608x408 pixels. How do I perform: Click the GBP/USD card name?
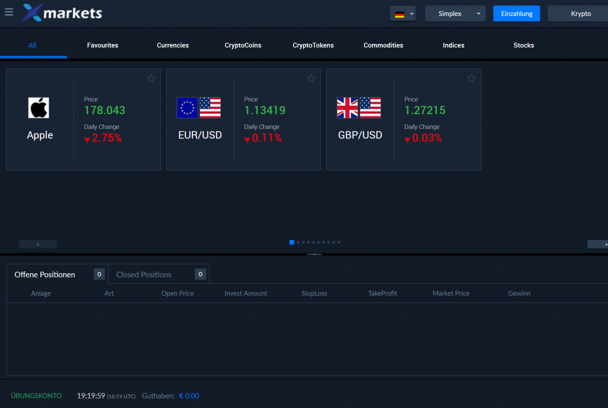click(360, 135)
